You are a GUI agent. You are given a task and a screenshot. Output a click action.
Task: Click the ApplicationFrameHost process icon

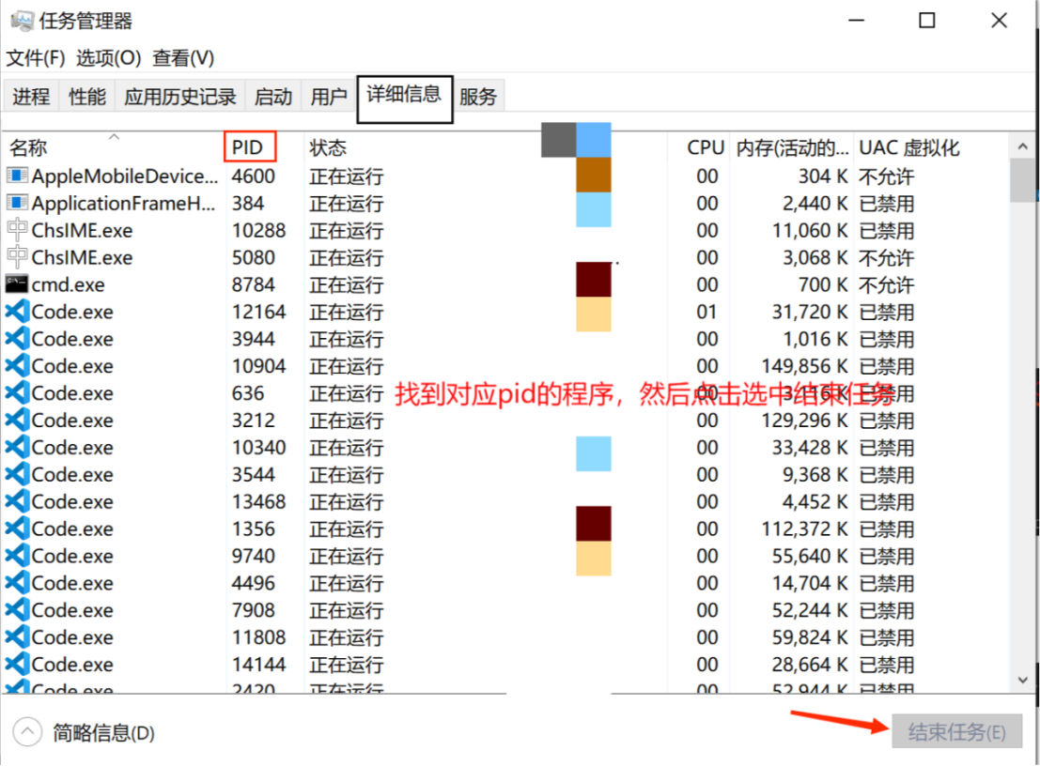tap(17, 204)
